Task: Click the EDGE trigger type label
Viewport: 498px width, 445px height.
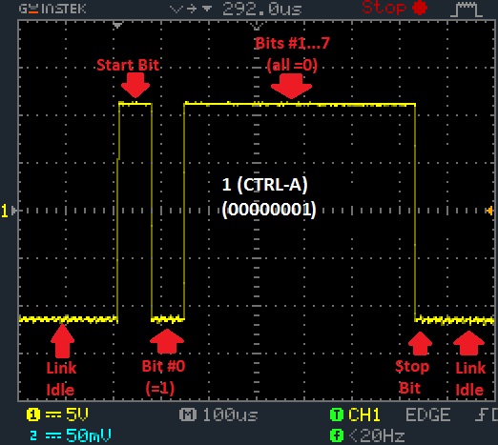Action: (x=428, y=415)
